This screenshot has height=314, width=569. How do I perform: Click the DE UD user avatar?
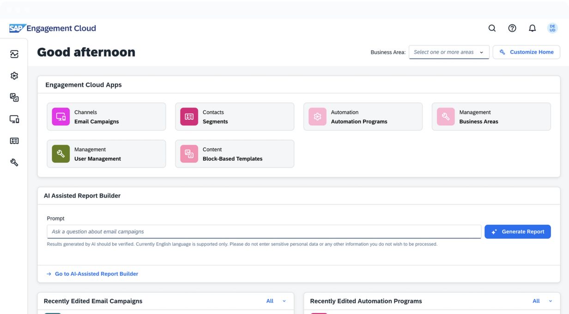[x=552, y=28]
